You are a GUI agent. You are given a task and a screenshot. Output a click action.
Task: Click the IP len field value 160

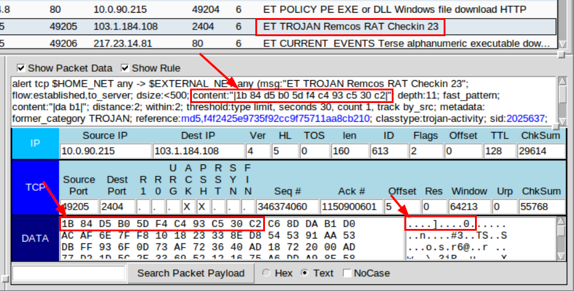349,151
